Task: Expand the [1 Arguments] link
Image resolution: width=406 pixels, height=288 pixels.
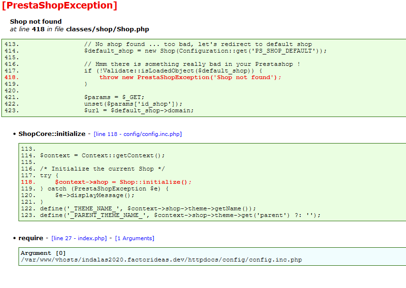Action: pyautogui.click(x=135, y=238)
